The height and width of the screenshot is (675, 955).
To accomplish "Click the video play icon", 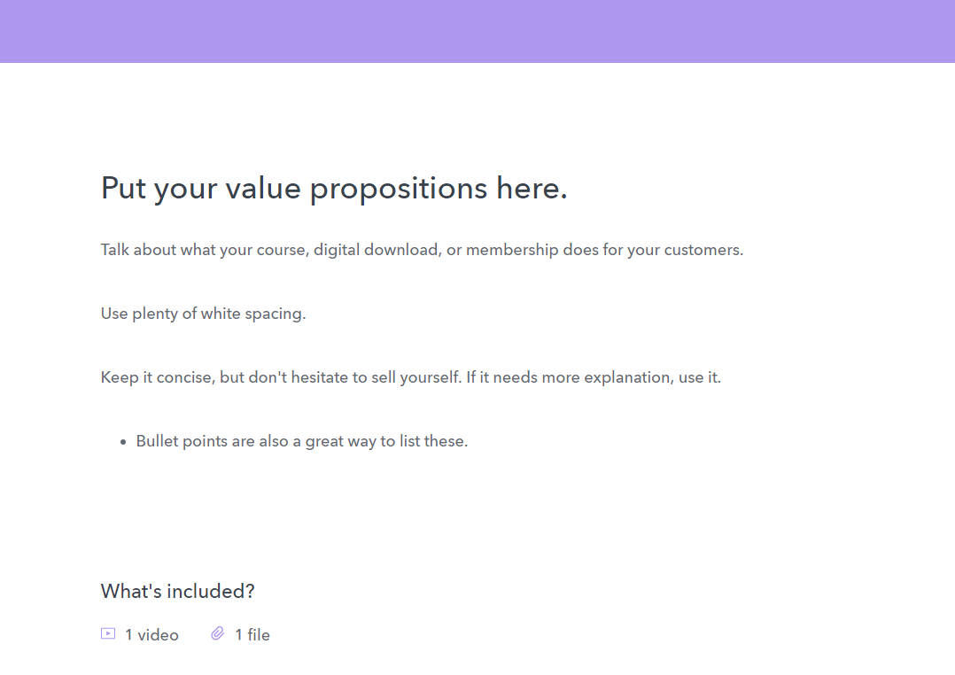I will pyautogui.click(x=108, y=633).
